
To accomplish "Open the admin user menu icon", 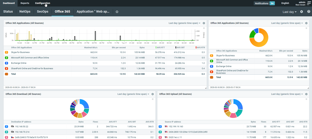I will coord(309,3).
